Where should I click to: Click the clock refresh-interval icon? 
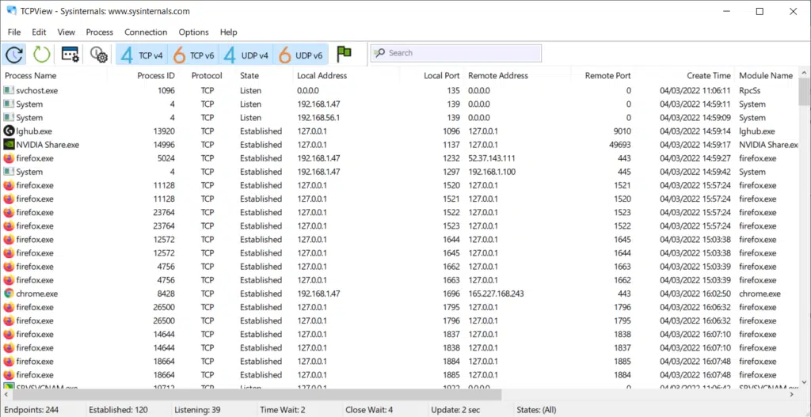(x=14, y=54)
